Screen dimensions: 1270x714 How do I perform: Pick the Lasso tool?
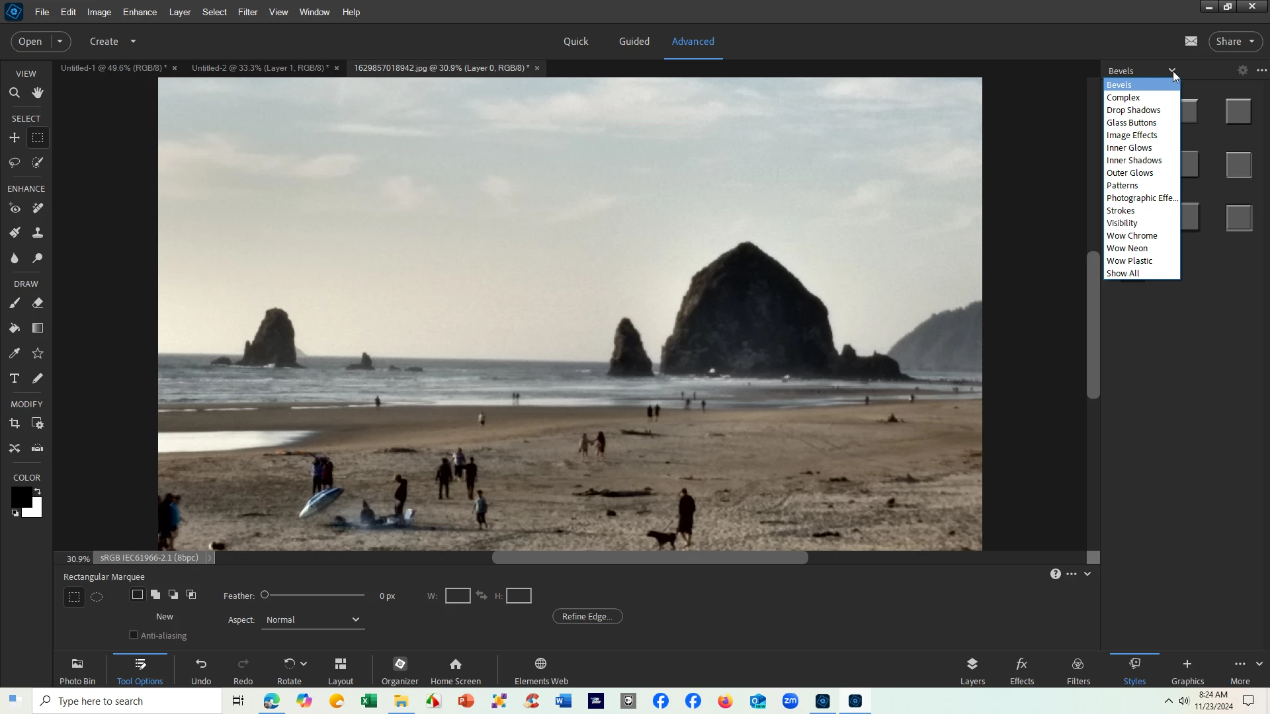[x=14, y=163]
